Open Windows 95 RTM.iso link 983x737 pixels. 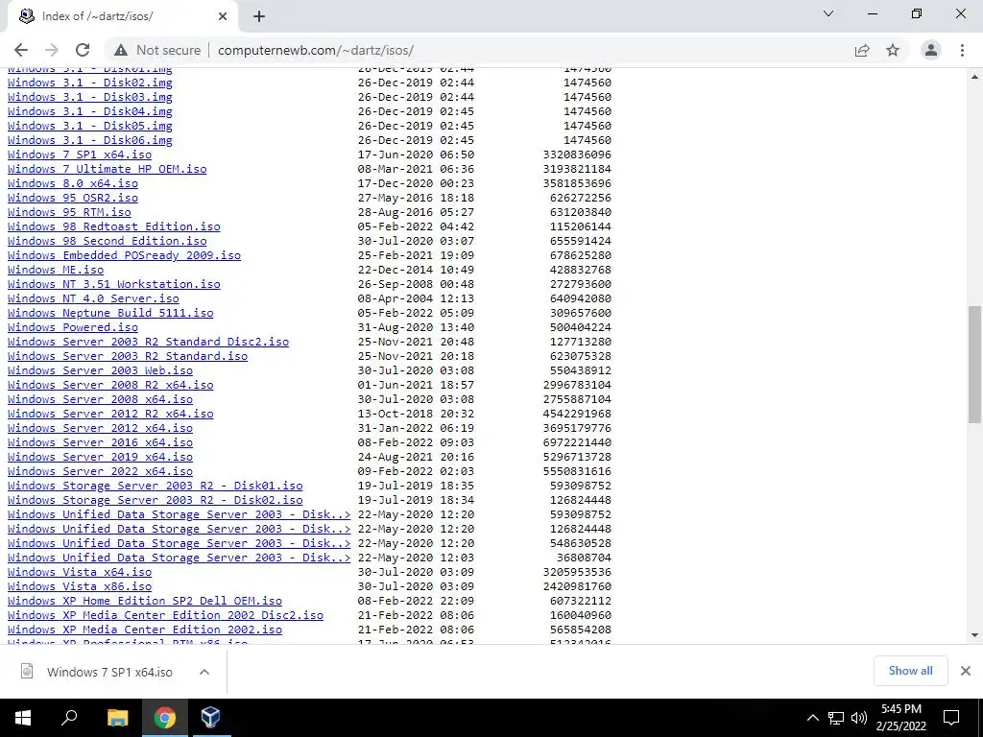tap(69, 212)
